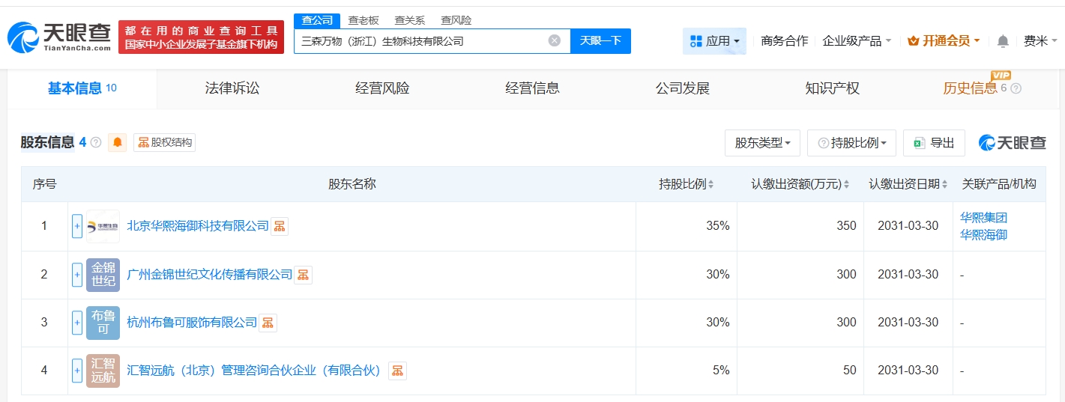Open equity chart icon for 杭州布鲁可服饰有限公司
The image size is (1065, 402).
pos(268,323)
